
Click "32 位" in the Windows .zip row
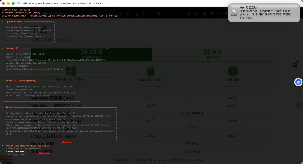click(151, 106)
